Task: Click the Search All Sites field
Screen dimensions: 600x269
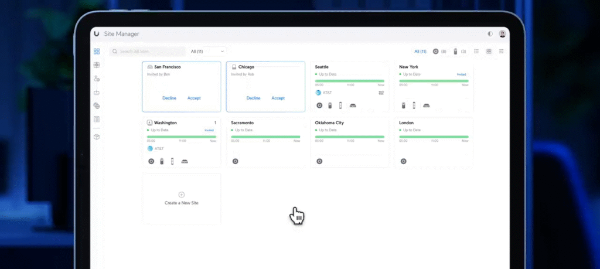Action: coord(151,52)
